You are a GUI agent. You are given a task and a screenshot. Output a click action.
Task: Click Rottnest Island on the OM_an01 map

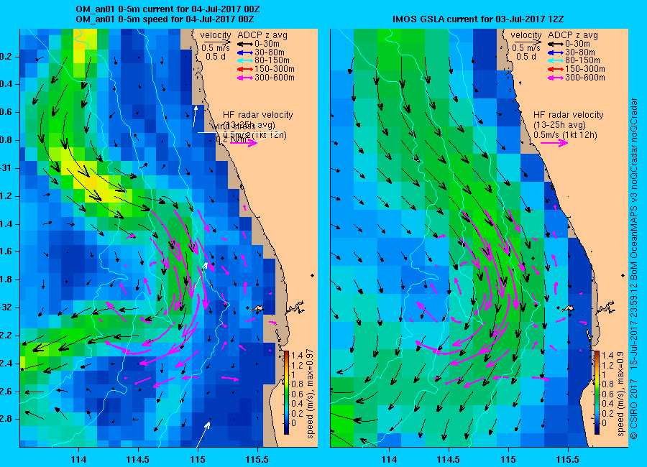pos(258,308)
